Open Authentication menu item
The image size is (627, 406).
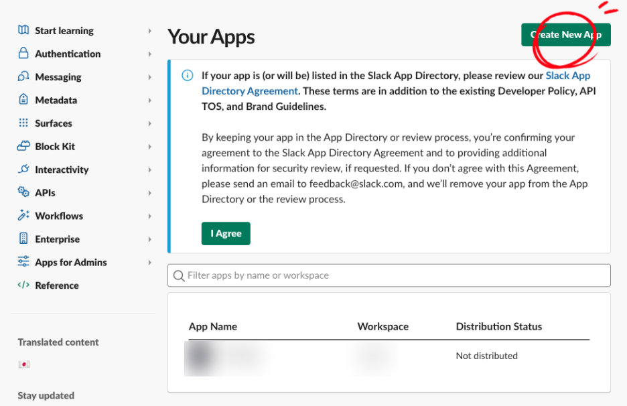68,54
